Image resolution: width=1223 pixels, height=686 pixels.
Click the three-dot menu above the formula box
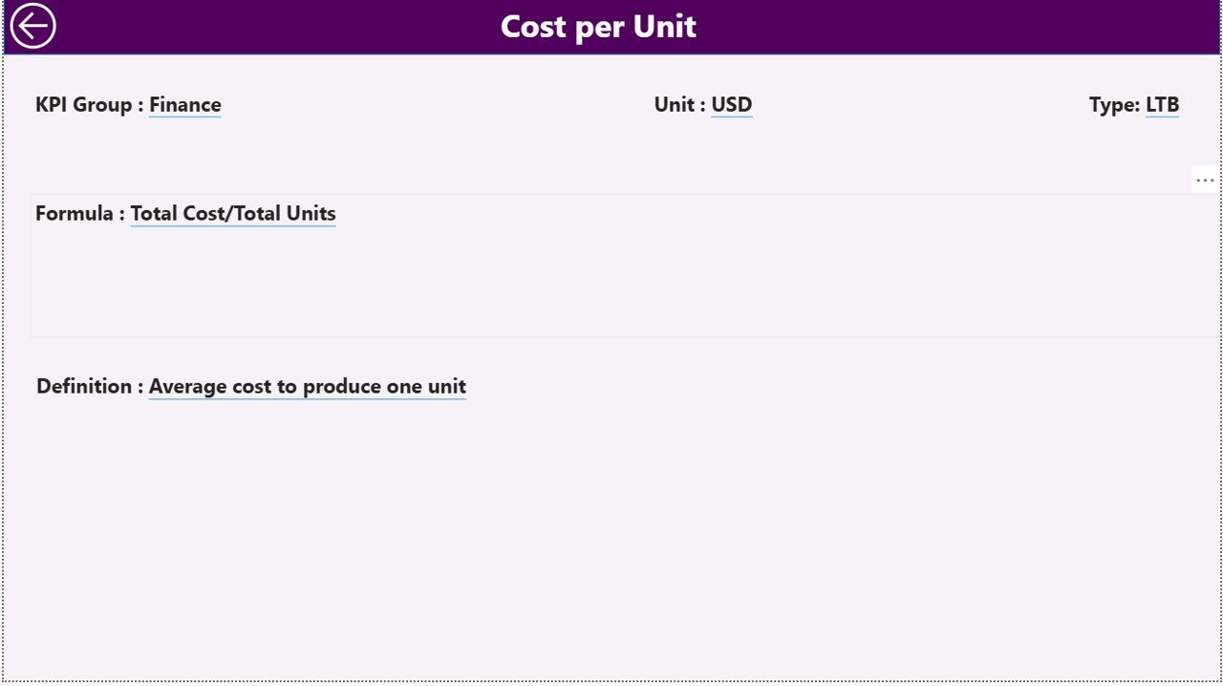pyautogui.click(x=1206, y=179)
